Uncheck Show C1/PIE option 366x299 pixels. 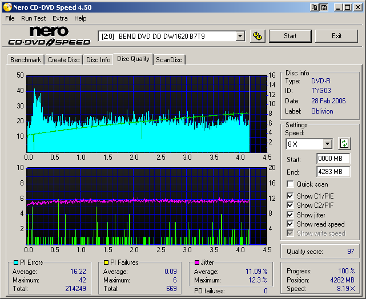click(291, 197)
